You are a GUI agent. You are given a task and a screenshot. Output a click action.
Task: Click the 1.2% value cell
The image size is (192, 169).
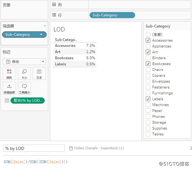[x=91, y=52]
